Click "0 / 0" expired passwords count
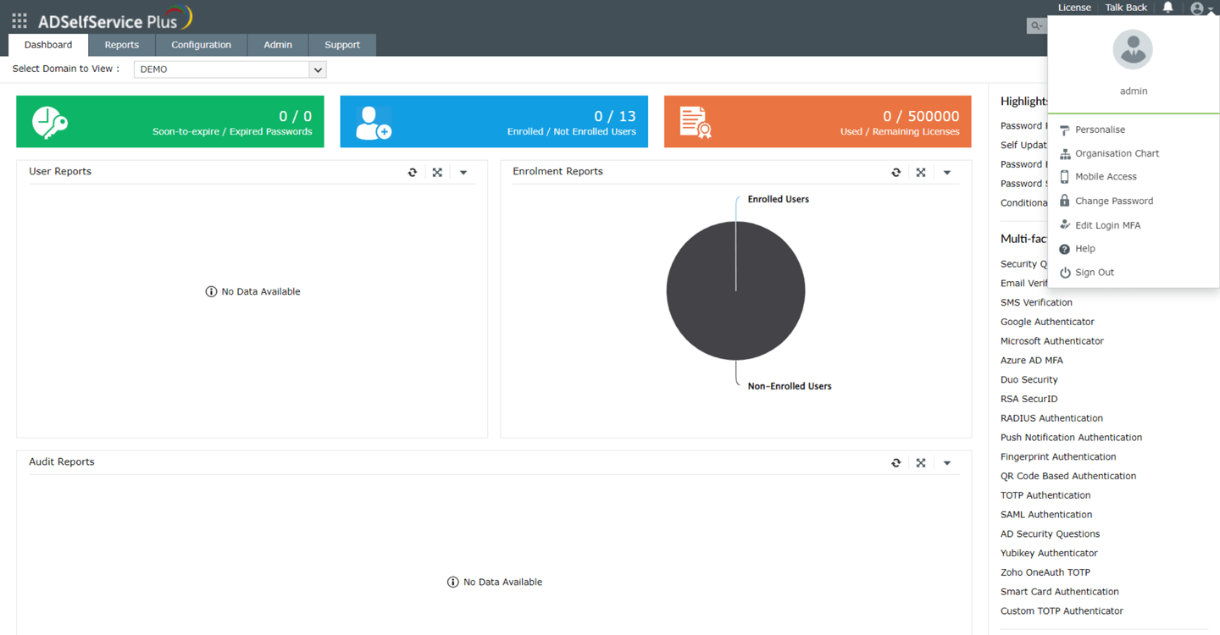Image resolution: width=1220 pixels, height=635 pixels. tap(296, 117)
